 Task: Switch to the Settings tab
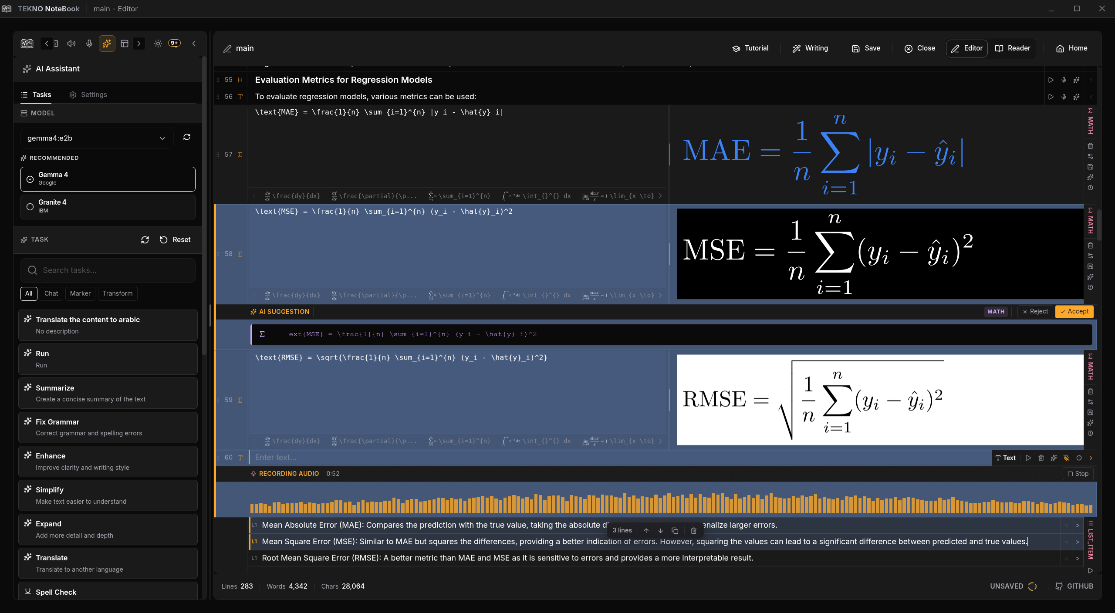coord(88,94)
